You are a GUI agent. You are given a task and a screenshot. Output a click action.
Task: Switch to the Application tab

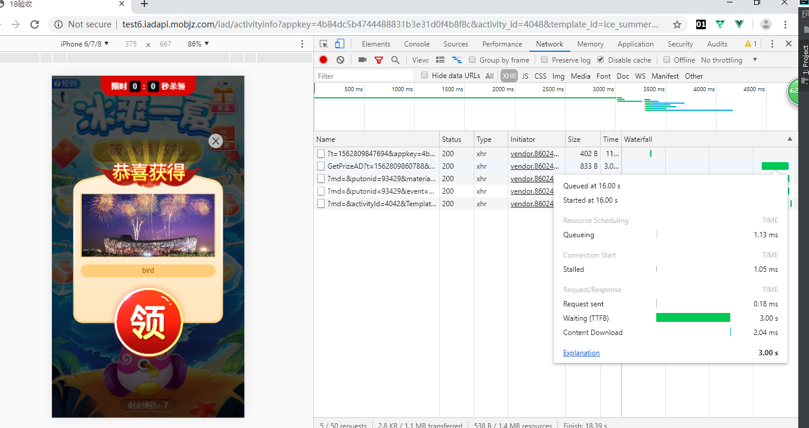(x=635, y=44)
